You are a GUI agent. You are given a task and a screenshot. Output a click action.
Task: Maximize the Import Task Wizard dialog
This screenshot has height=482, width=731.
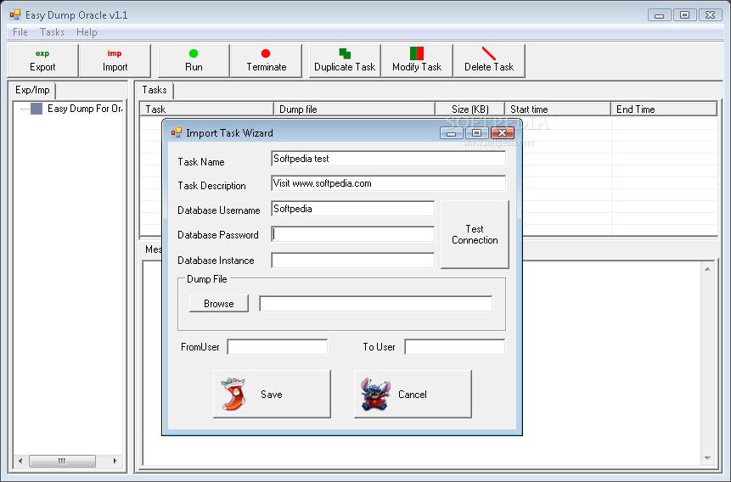[x=476, y=133]
